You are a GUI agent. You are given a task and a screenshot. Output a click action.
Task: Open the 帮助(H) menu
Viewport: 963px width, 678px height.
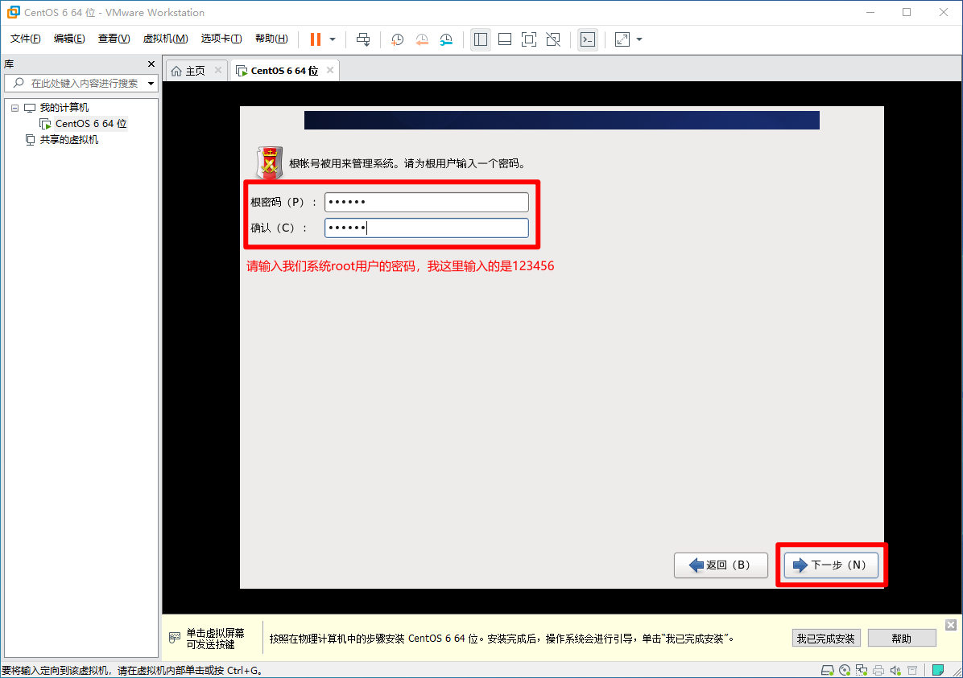coord(271,39)
